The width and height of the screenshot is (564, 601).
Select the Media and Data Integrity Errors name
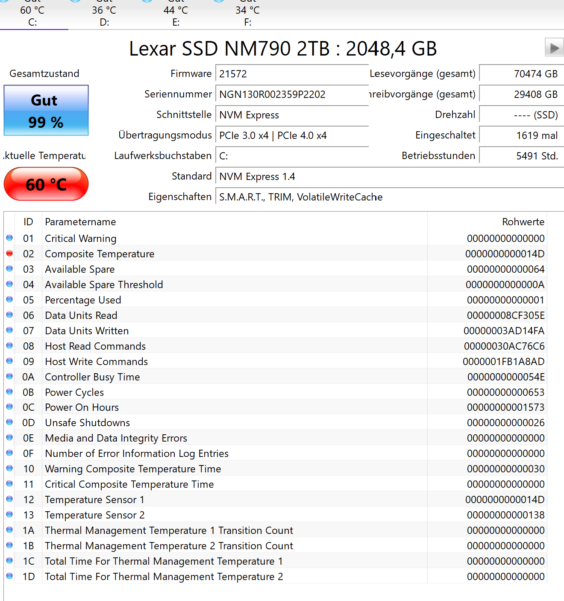[116, 438]
